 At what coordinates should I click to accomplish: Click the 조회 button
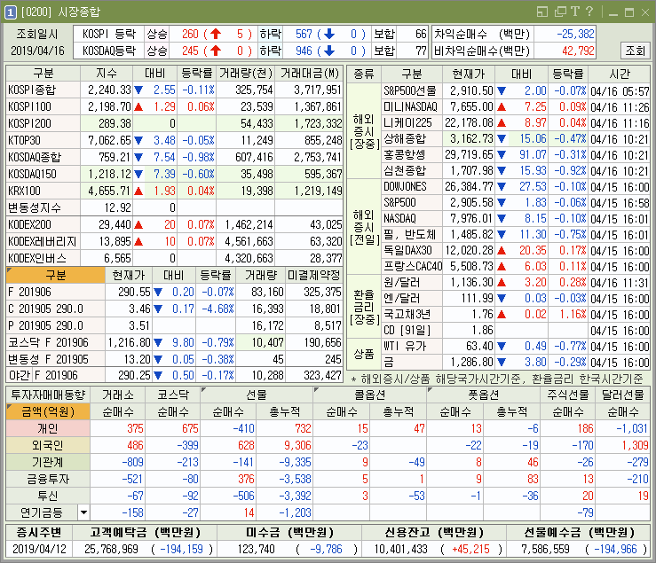pyautogui.click(x=635, y=51)
